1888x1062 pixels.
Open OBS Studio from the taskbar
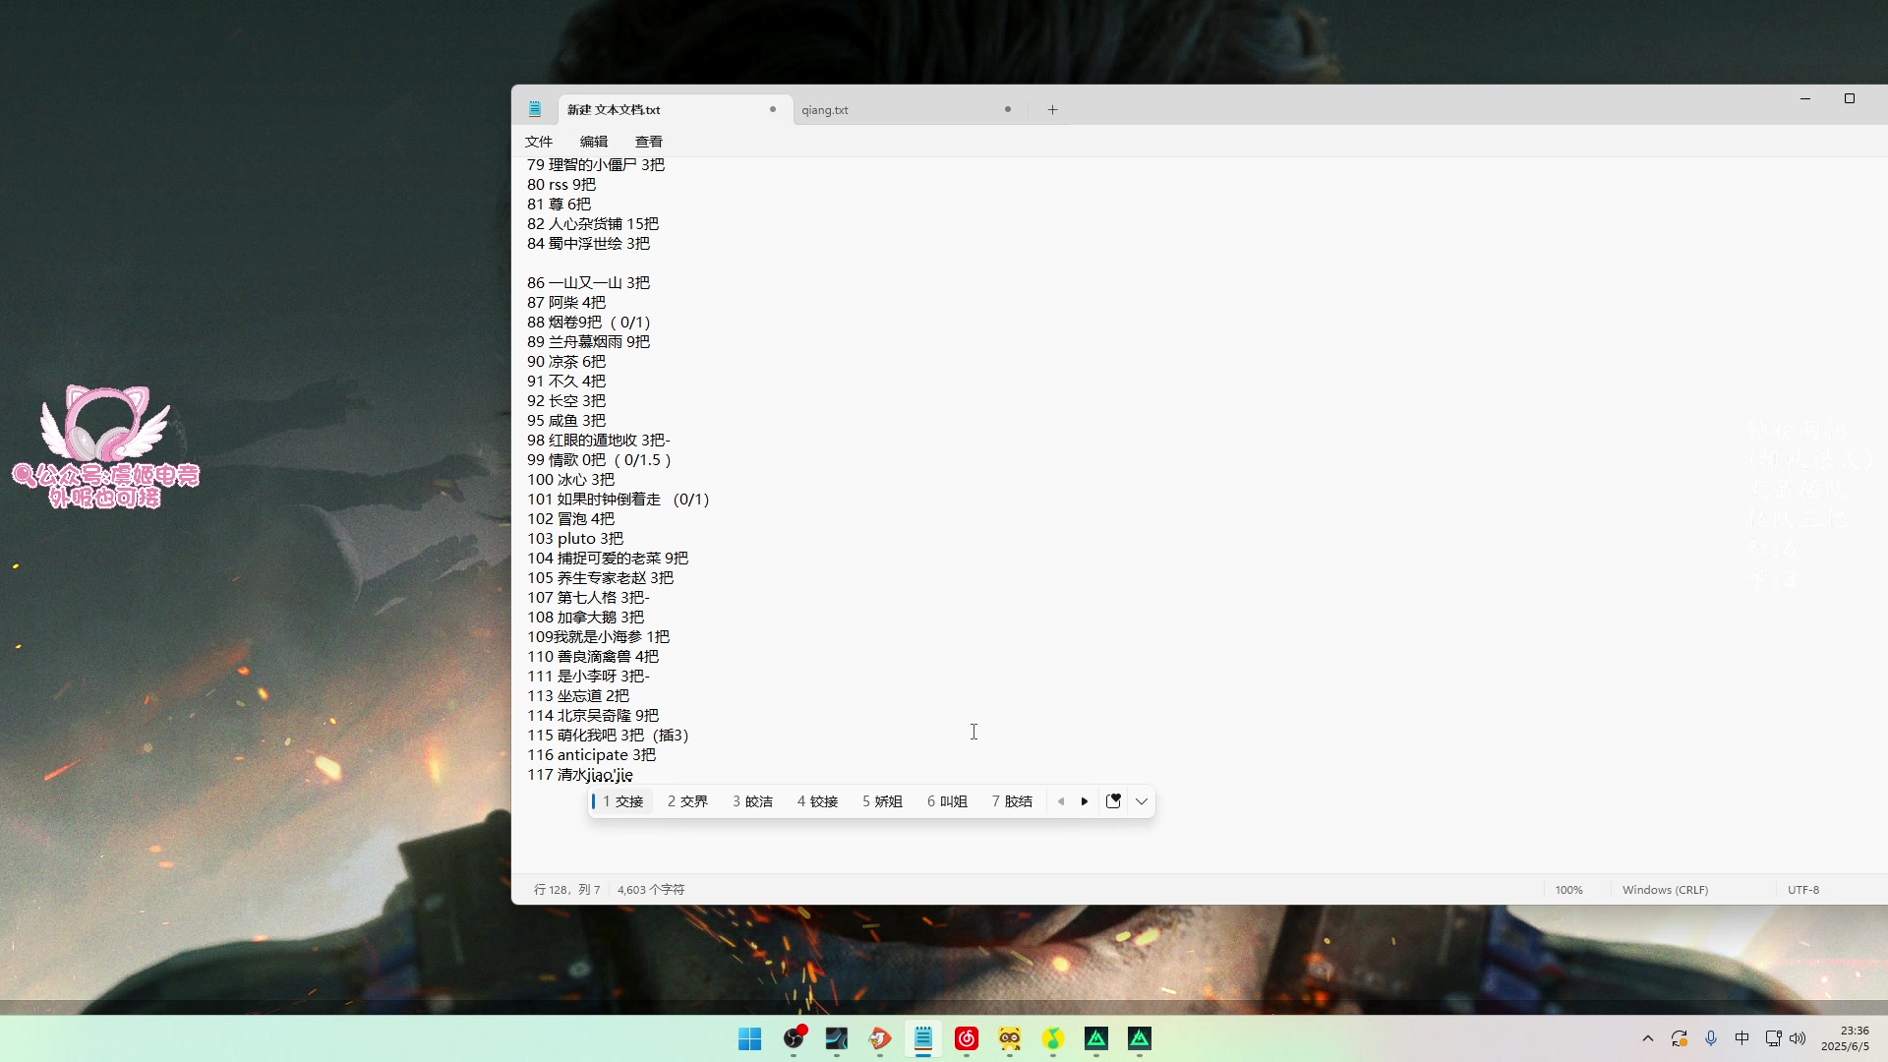[794, 1038]
